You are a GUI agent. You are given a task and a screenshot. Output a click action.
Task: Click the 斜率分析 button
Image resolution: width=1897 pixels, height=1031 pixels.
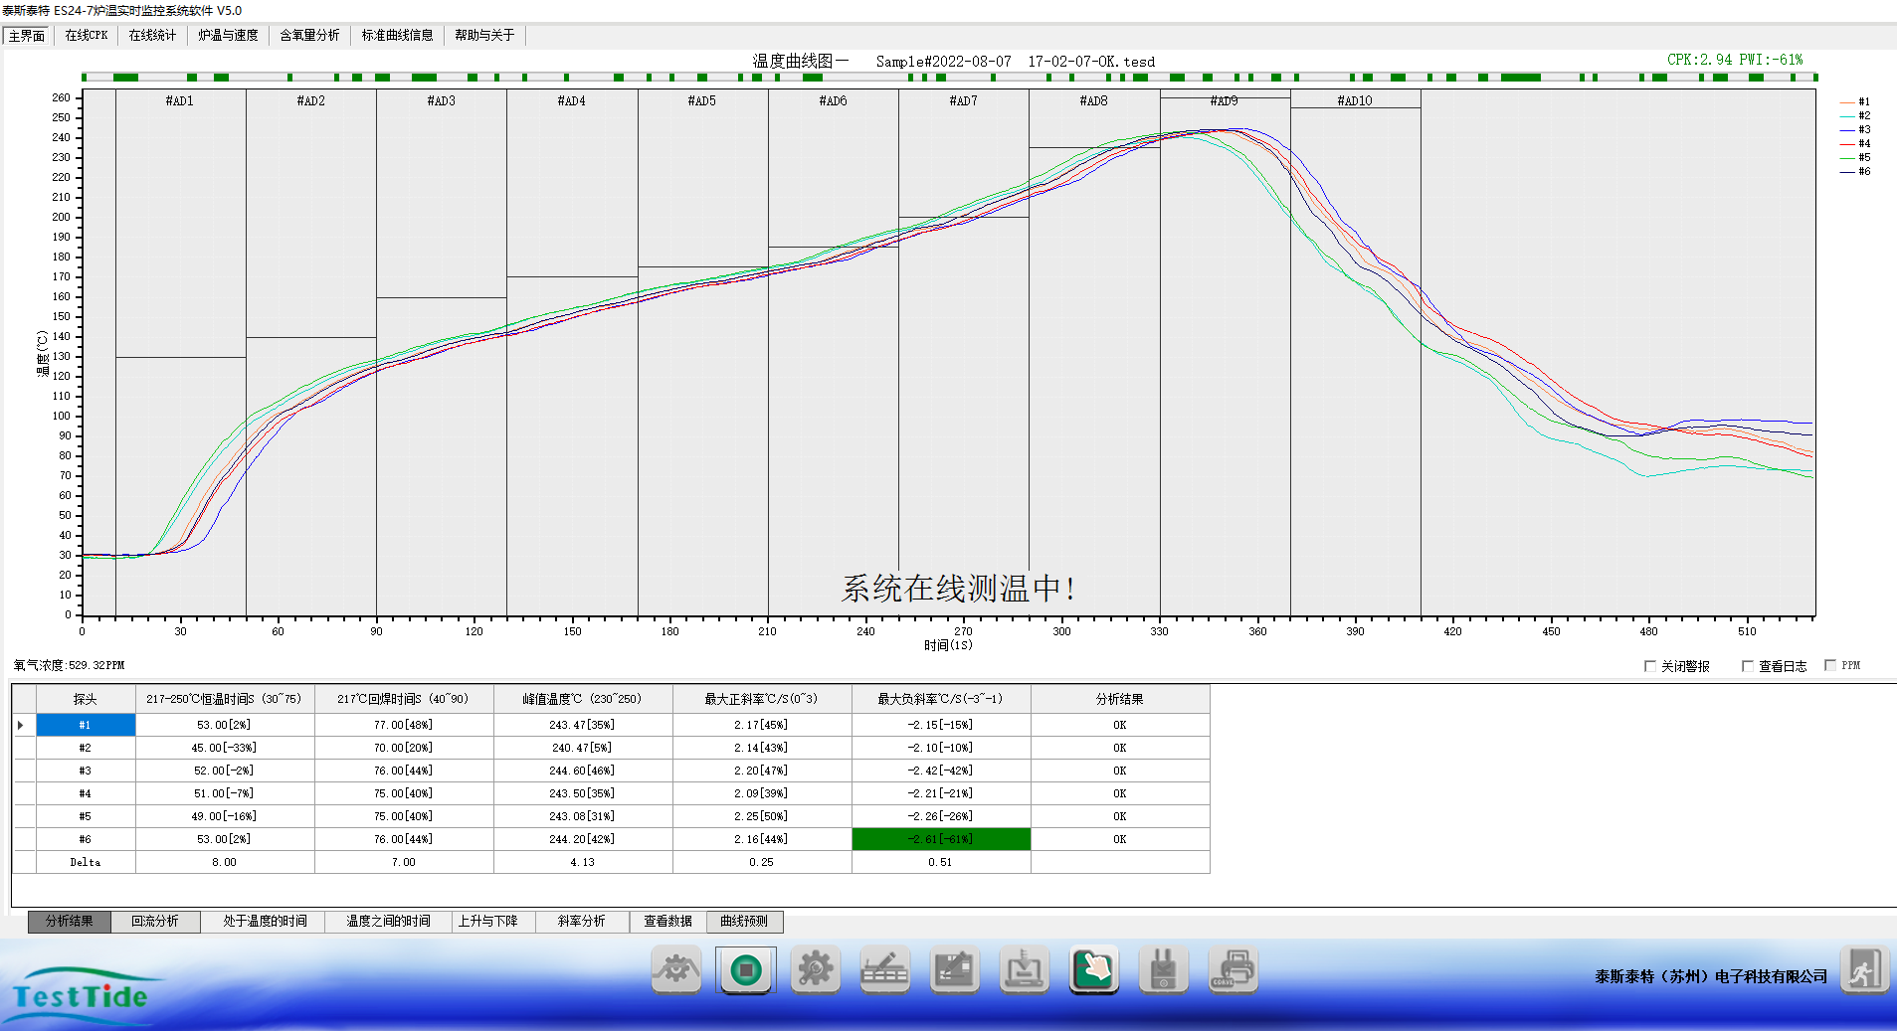[x=582, y=922]
